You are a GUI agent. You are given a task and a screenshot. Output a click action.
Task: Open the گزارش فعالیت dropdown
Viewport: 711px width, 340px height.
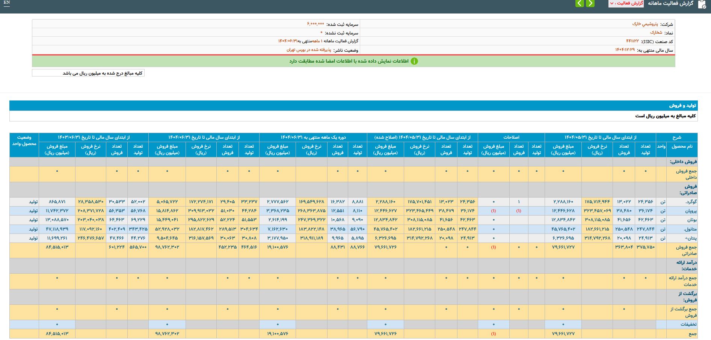tap(626, 3)
